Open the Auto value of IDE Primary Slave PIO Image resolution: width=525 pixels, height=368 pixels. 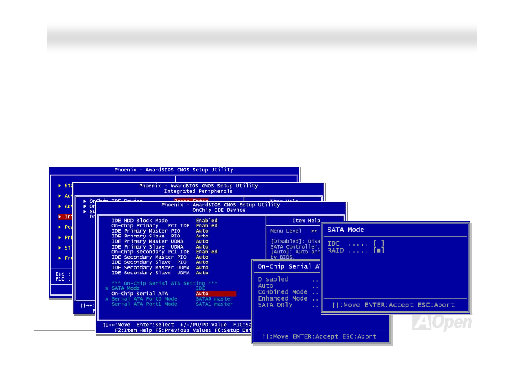point(202,236)
